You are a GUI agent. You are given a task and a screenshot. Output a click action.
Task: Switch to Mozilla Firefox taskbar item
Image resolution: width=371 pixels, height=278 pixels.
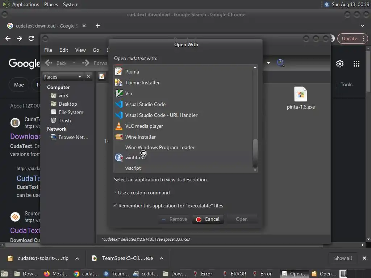point(57,274)
